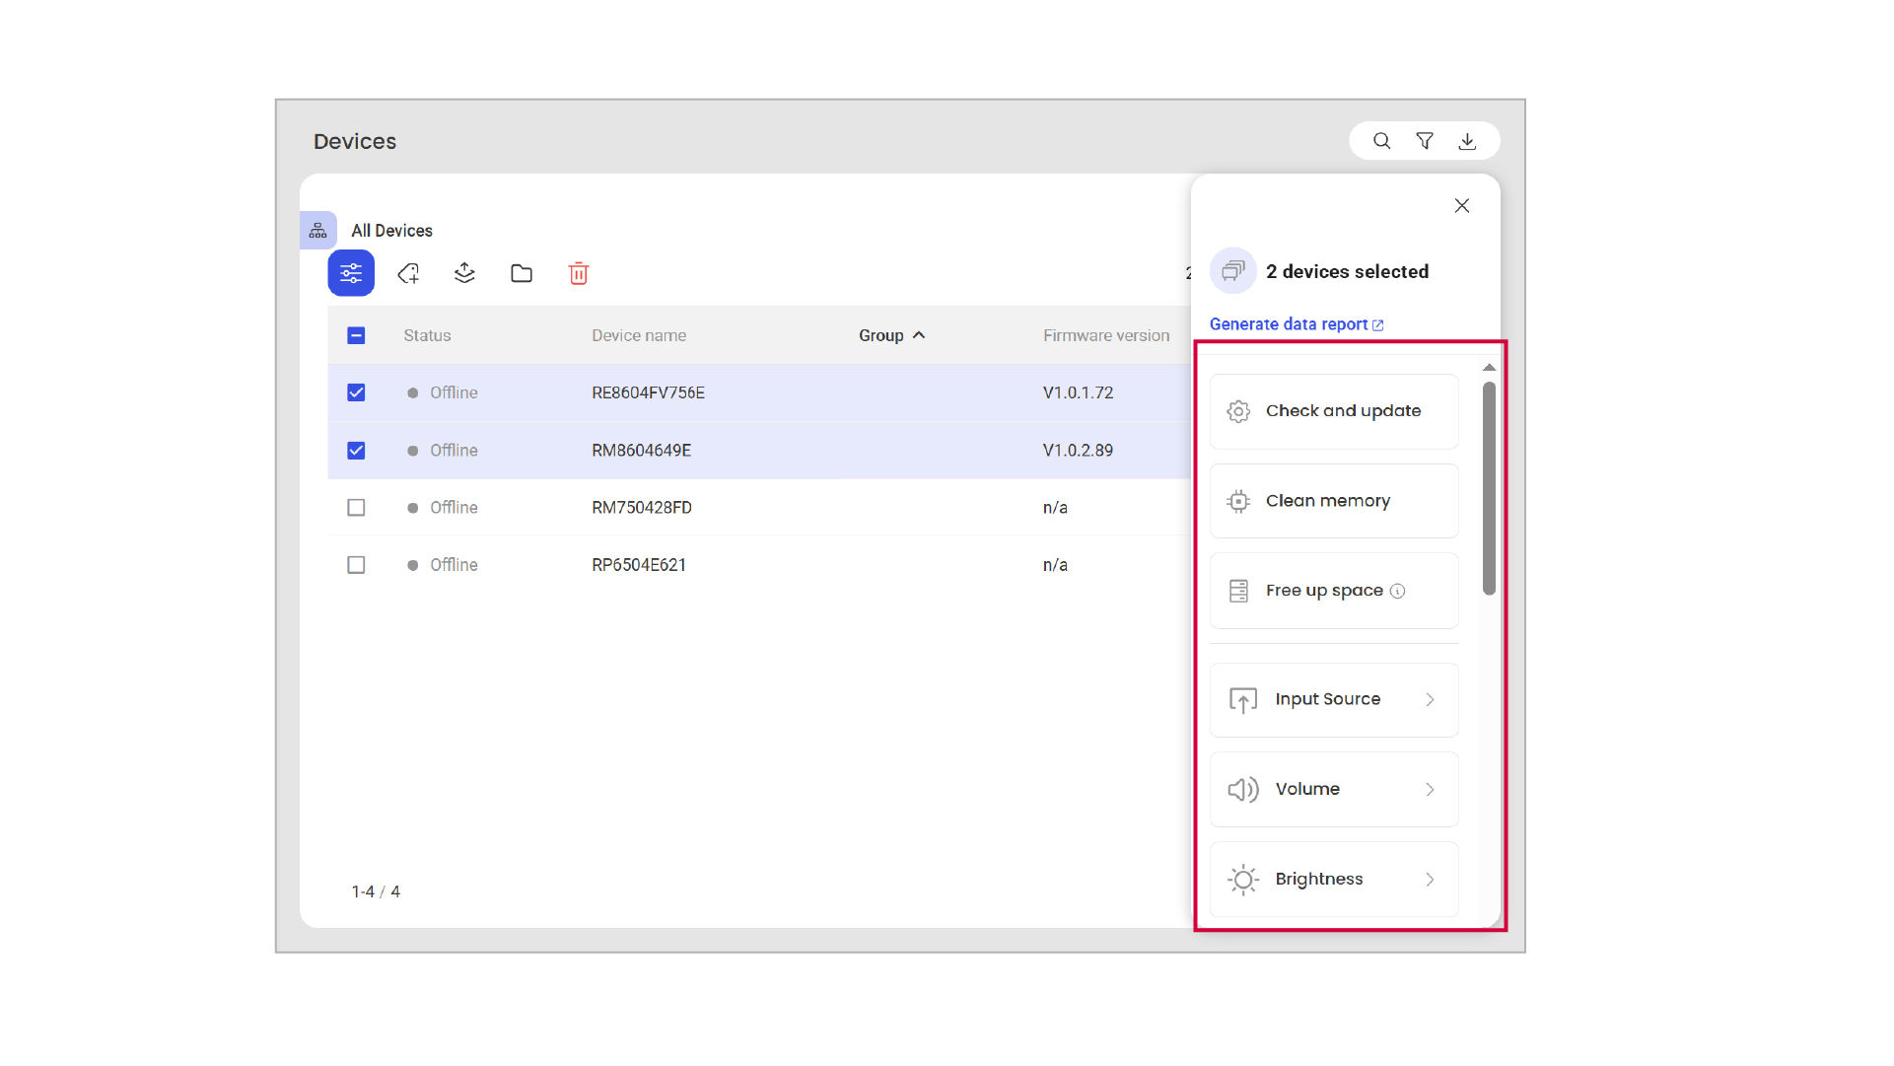This screenshot has height=1066, width=1894.
Task: Click the red delete trash icon
Action: [579, 273]
